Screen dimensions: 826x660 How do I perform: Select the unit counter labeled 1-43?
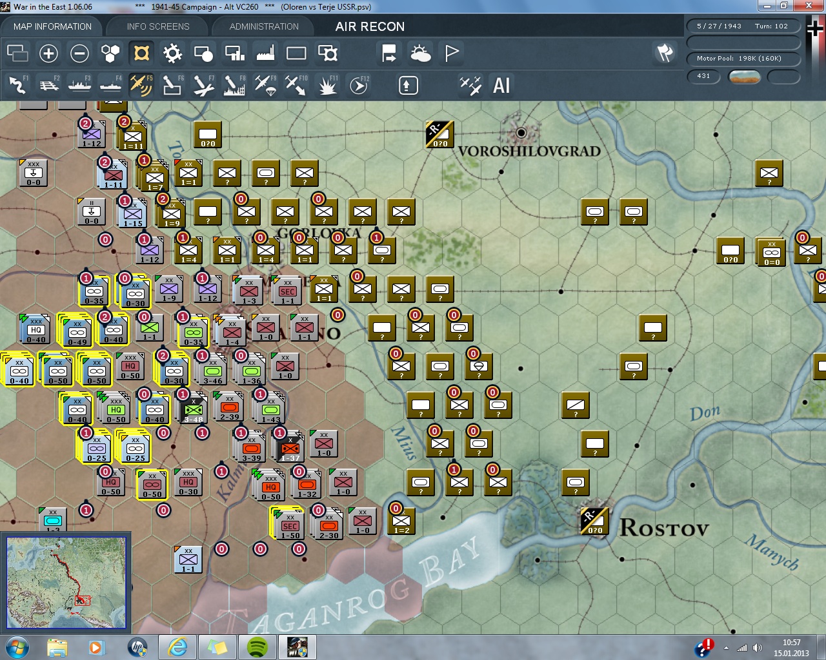(x=271, y=410)
